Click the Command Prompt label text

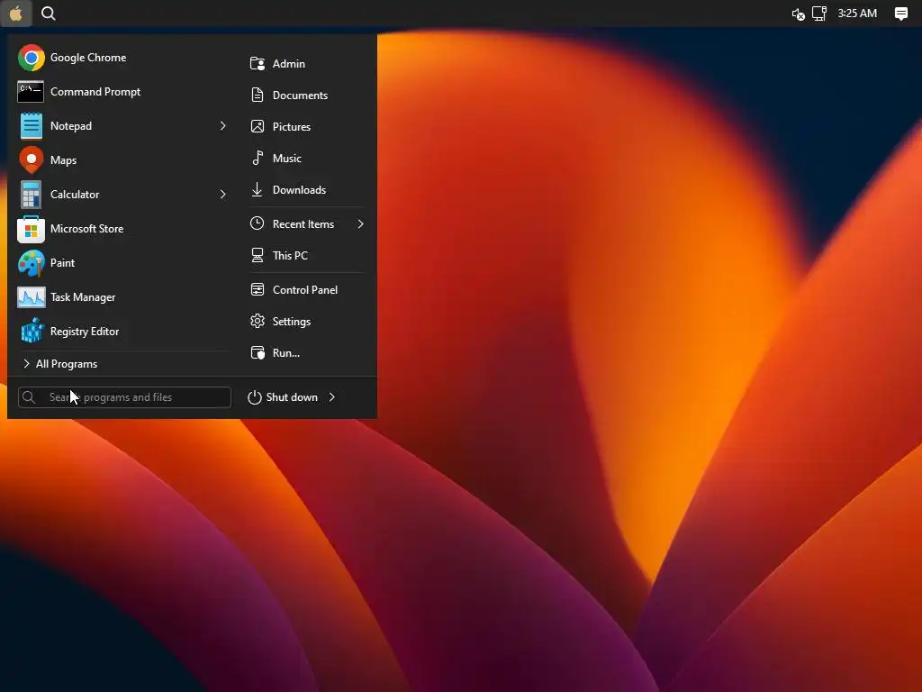point(95,92)
